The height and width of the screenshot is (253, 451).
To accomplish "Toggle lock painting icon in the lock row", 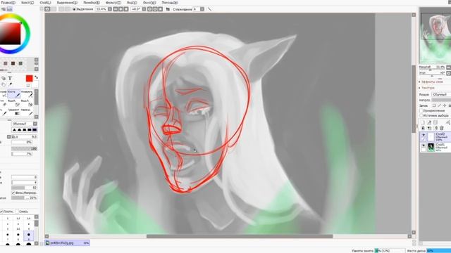I will pos(440,105).
